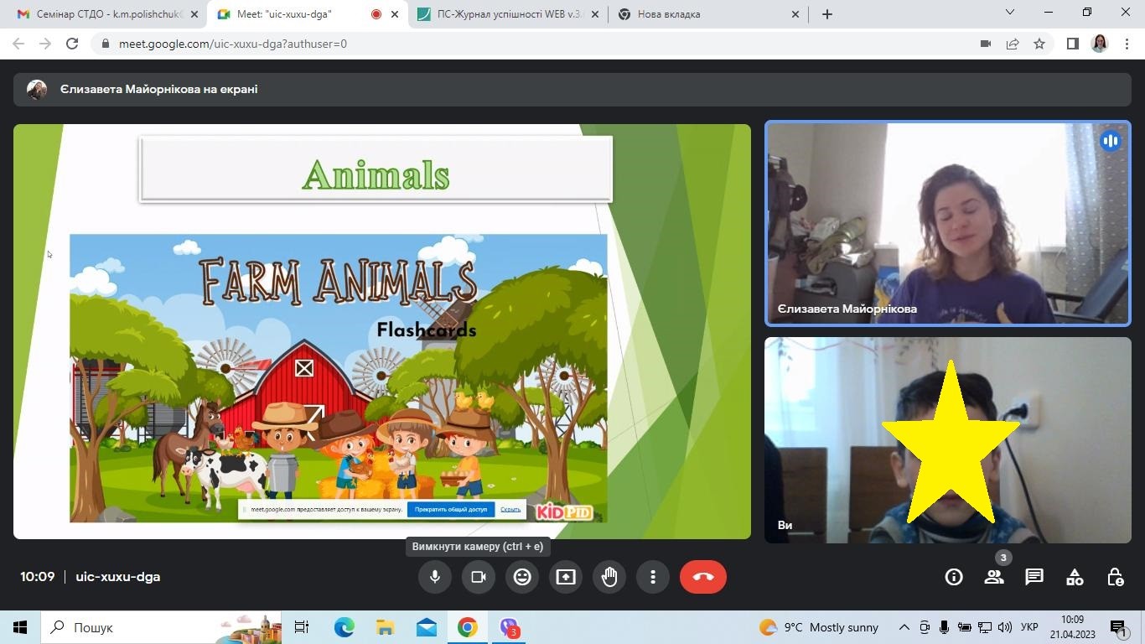1145x644 pixels.
Task: Open more options three-dot menu in Meet
Action: (x=653, y=577)
